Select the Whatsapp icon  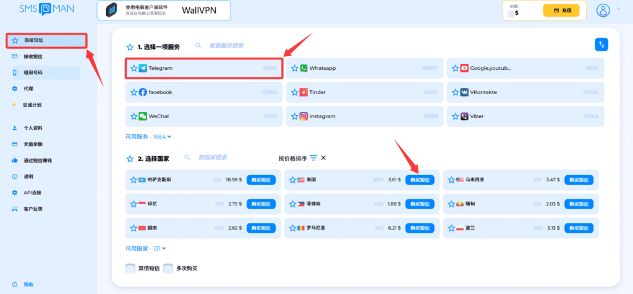coord(304,68)
